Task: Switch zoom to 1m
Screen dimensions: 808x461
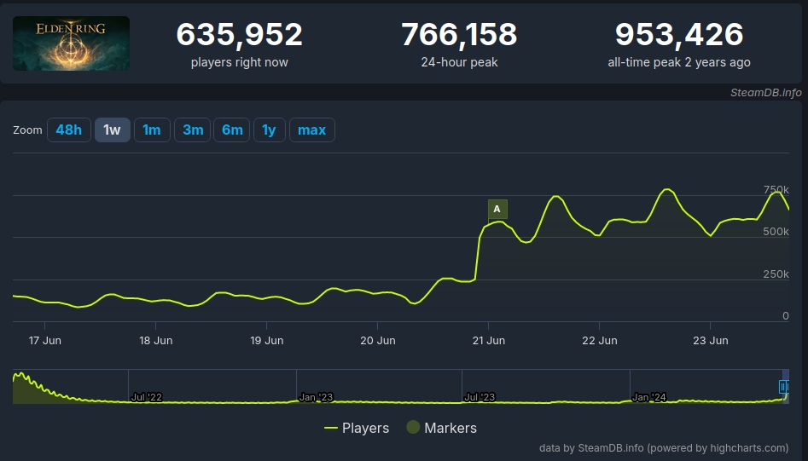Action: tap(152, 130)
